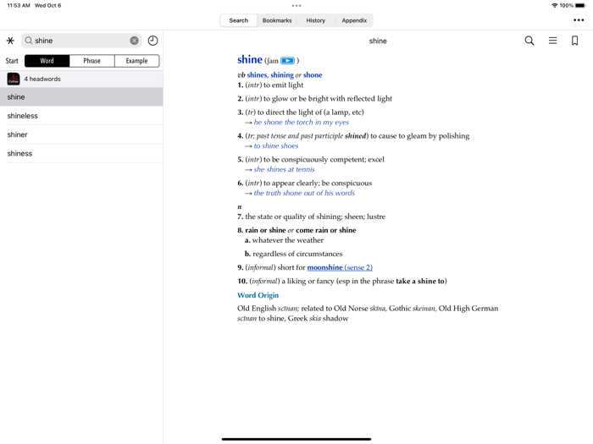Tap definition 'to emit light'

283,85
